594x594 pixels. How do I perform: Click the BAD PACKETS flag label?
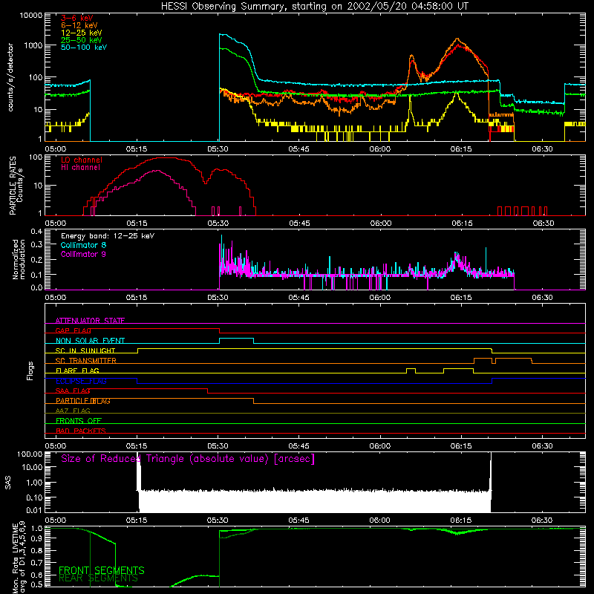tap(81, 431)
